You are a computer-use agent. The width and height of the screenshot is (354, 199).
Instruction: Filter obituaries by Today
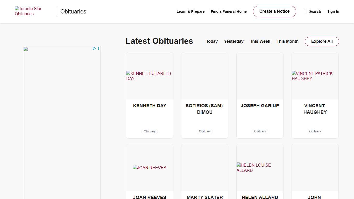point(212,41)
